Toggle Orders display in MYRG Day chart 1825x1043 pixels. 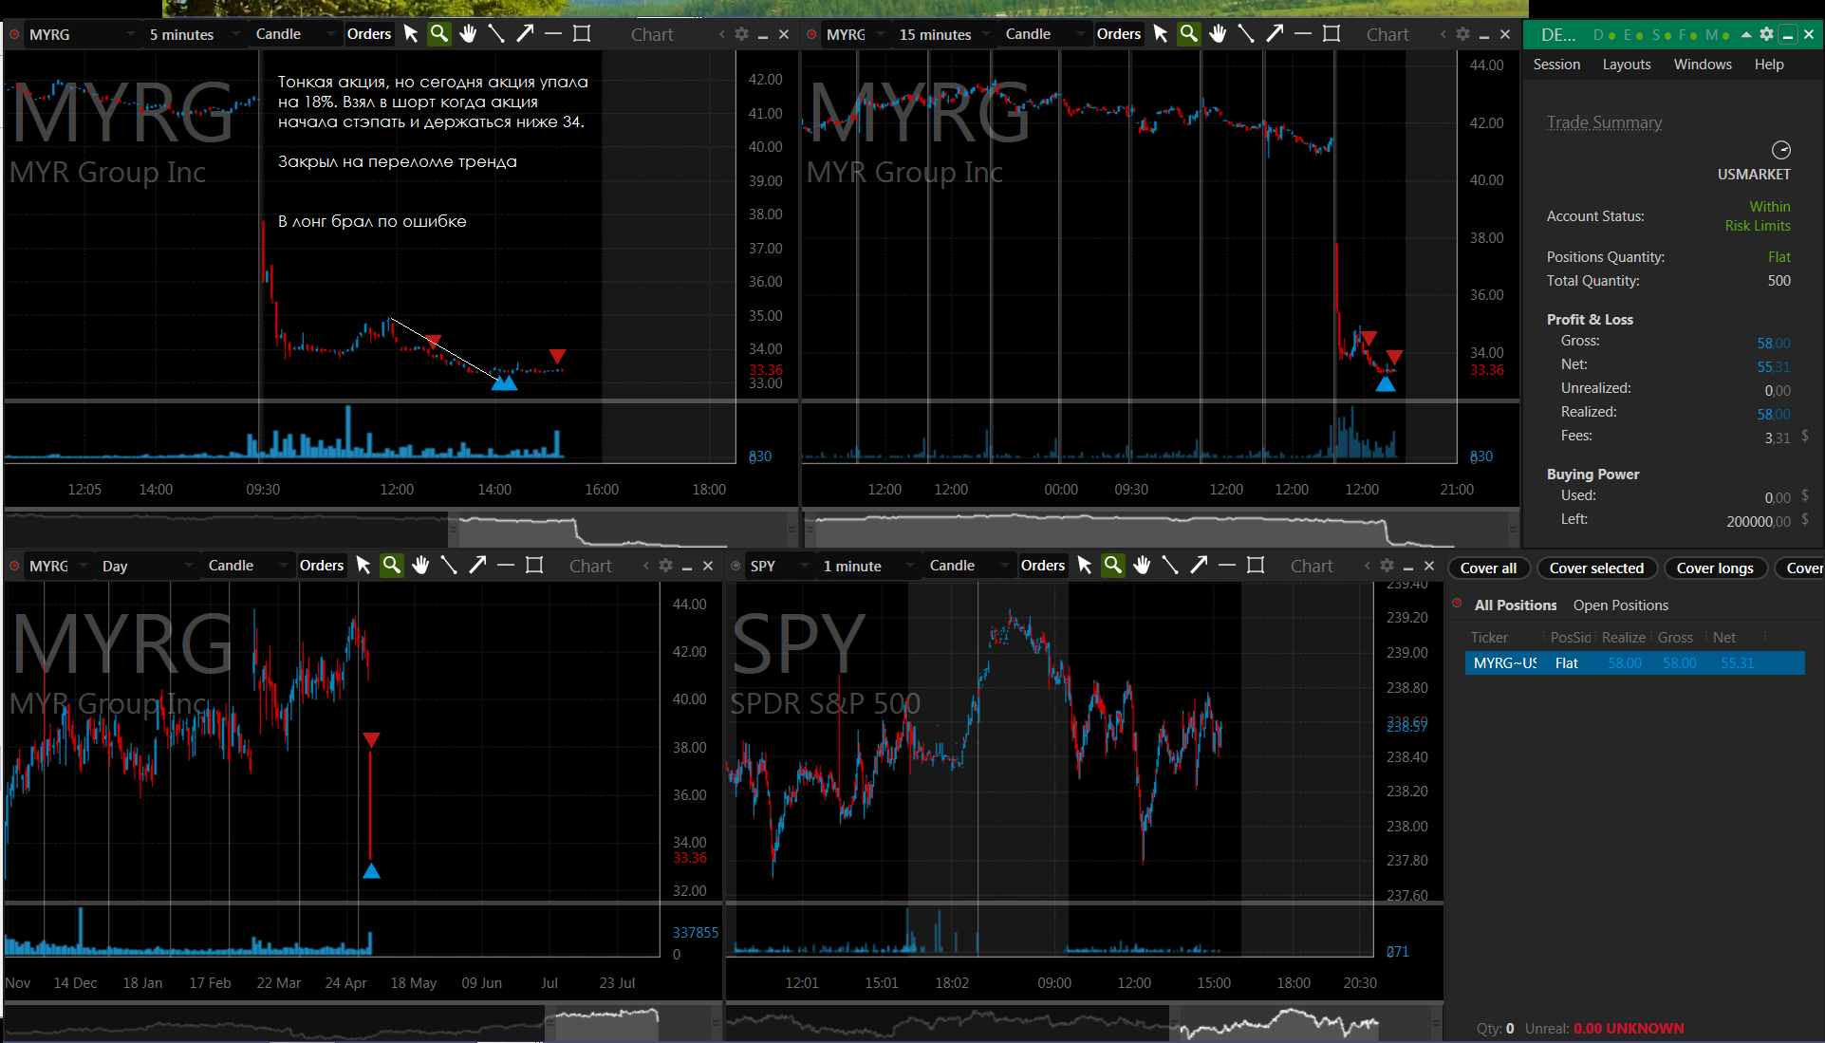[322, 566]
